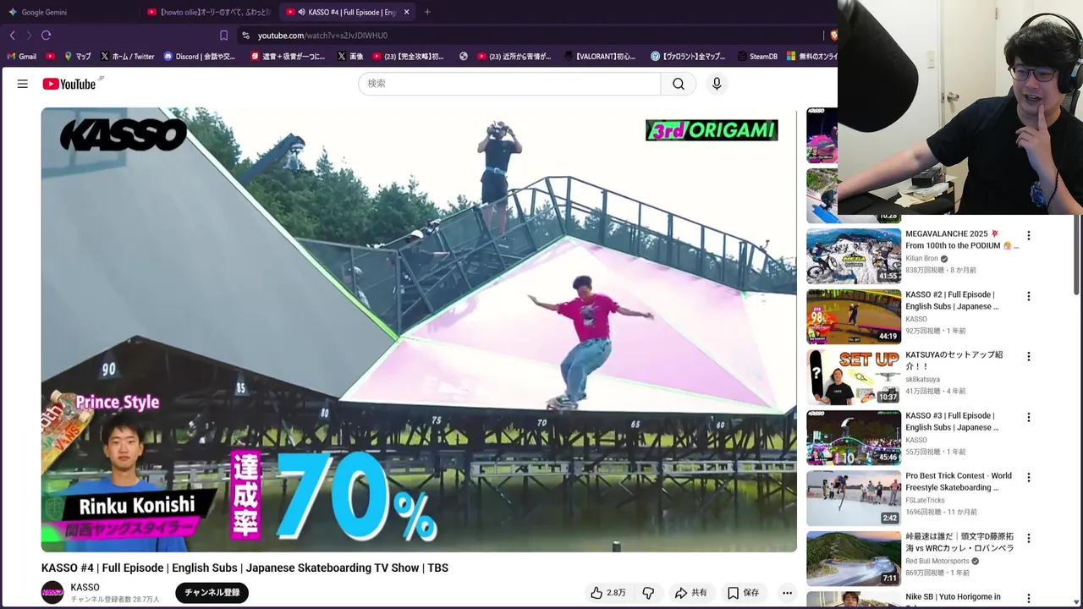Open the マップ bookmark
The height and width of the screenshot is (609, 1083).
pos(77,57)
